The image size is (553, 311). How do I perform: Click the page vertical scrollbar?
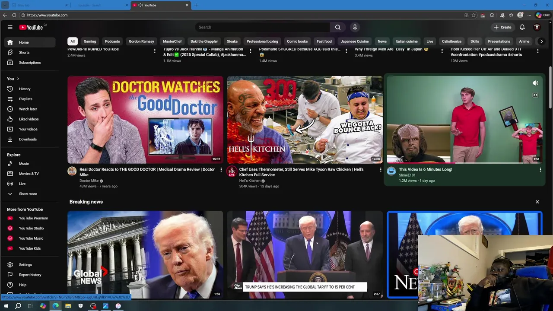point(550,87)
